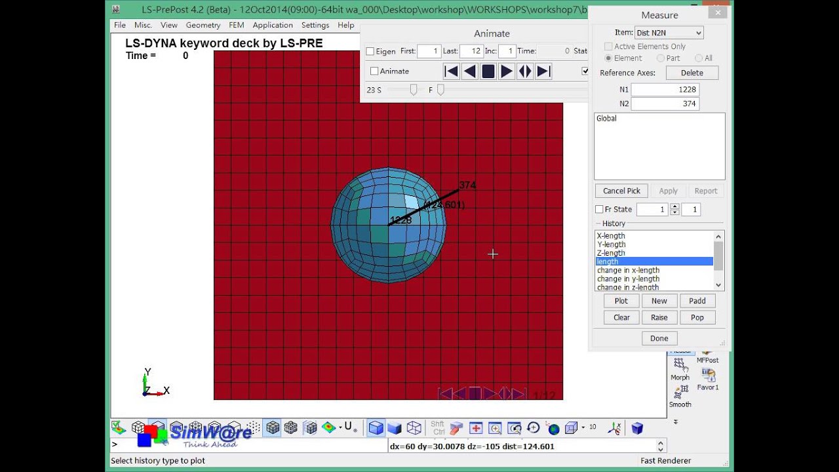Open the File menu

click(x=120, y=25)
